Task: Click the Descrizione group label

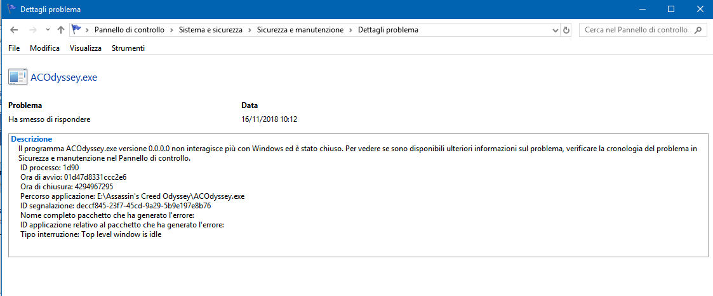Action: pos(31,138)
